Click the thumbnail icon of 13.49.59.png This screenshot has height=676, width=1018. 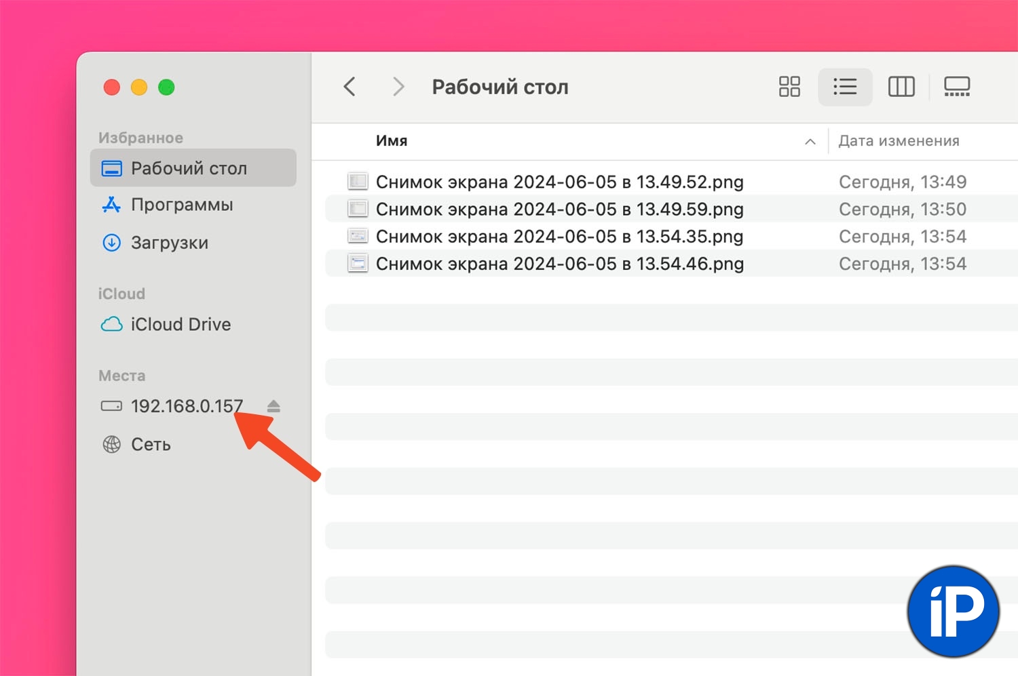coord(358,208)
